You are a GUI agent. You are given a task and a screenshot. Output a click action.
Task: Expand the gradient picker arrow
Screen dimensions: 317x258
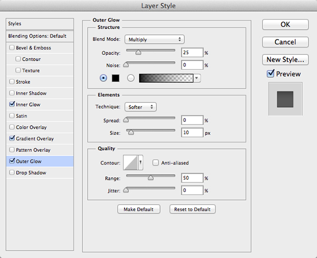point(197,78)
